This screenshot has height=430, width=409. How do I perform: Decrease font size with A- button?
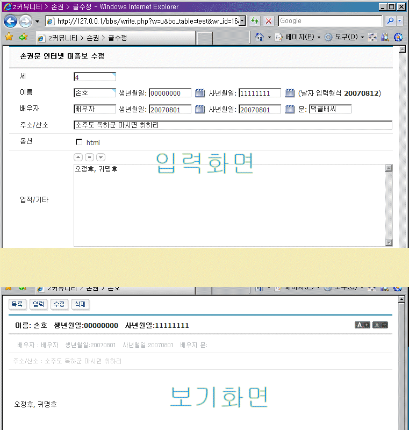click(x=380, y=325)
